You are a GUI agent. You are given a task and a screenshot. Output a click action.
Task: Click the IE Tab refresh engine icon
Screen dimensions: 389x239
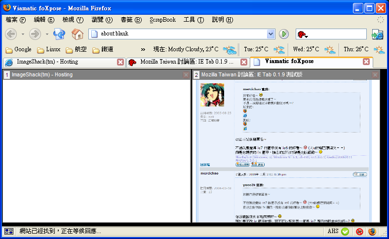click(59, 34)
